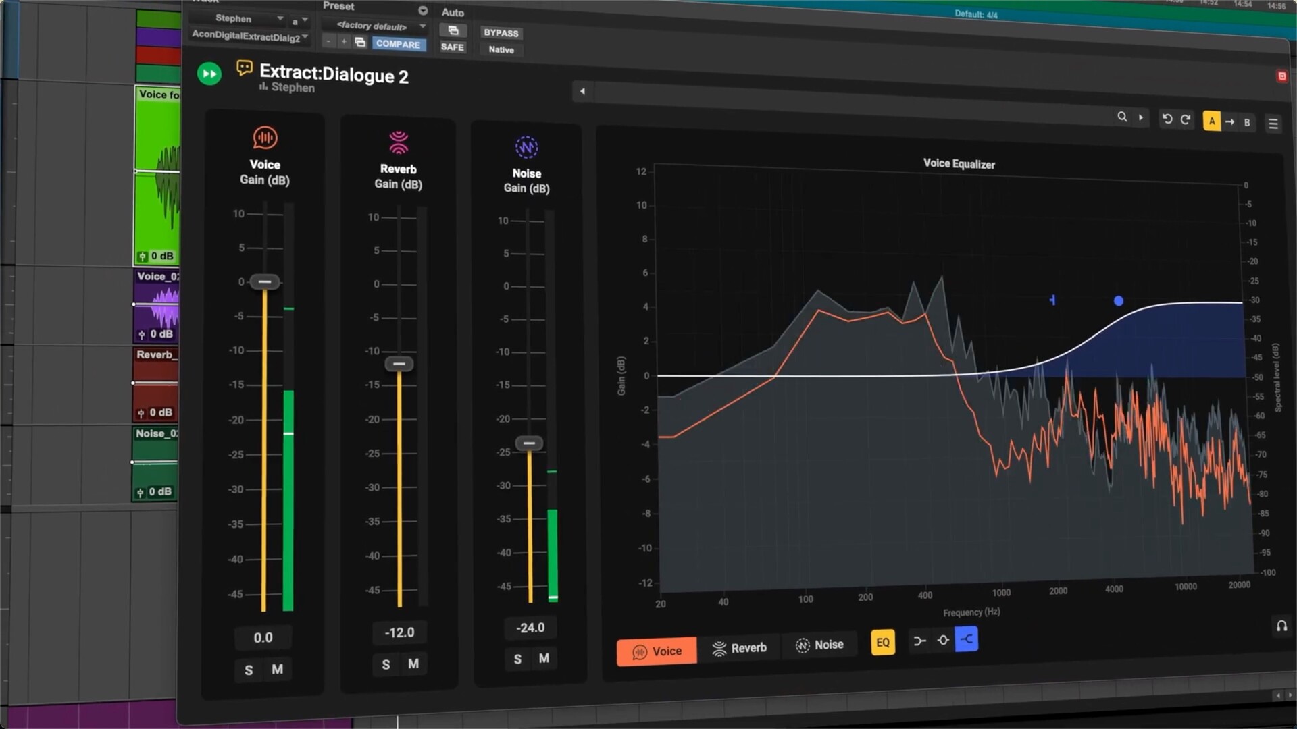Solo the Voice channel

(249, 670)
